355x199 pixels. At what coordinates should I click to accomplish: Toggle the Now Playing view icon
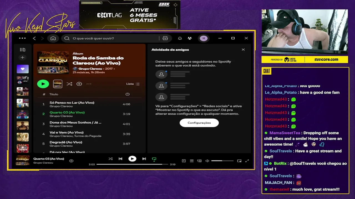click(184, 161)
